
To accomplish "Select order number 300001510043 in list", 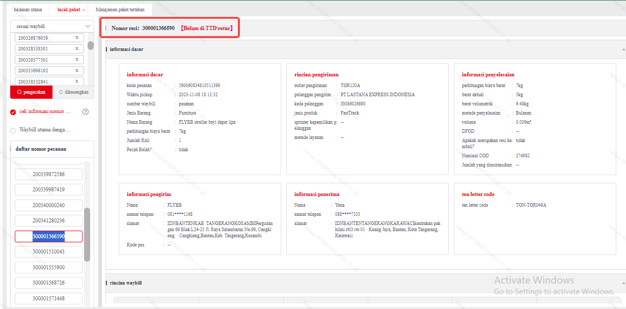I will click(x=48, y=251).
